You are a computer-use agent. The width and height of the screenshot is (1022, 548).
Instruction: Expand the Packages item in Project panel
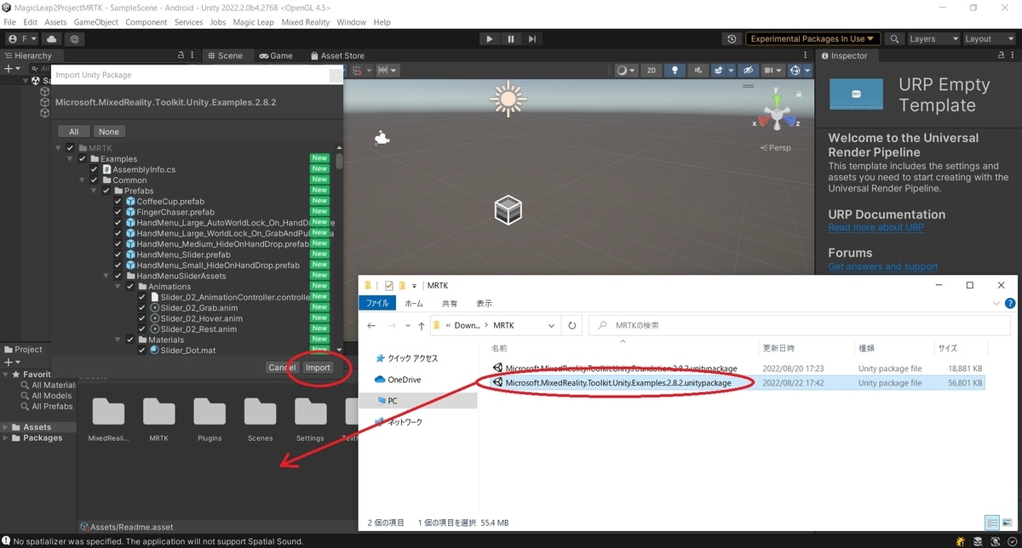tap(6, 438)
